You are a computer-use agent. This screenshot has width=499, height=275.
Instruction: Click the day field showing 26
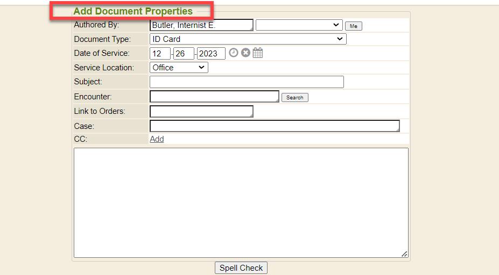click(184, 53)
